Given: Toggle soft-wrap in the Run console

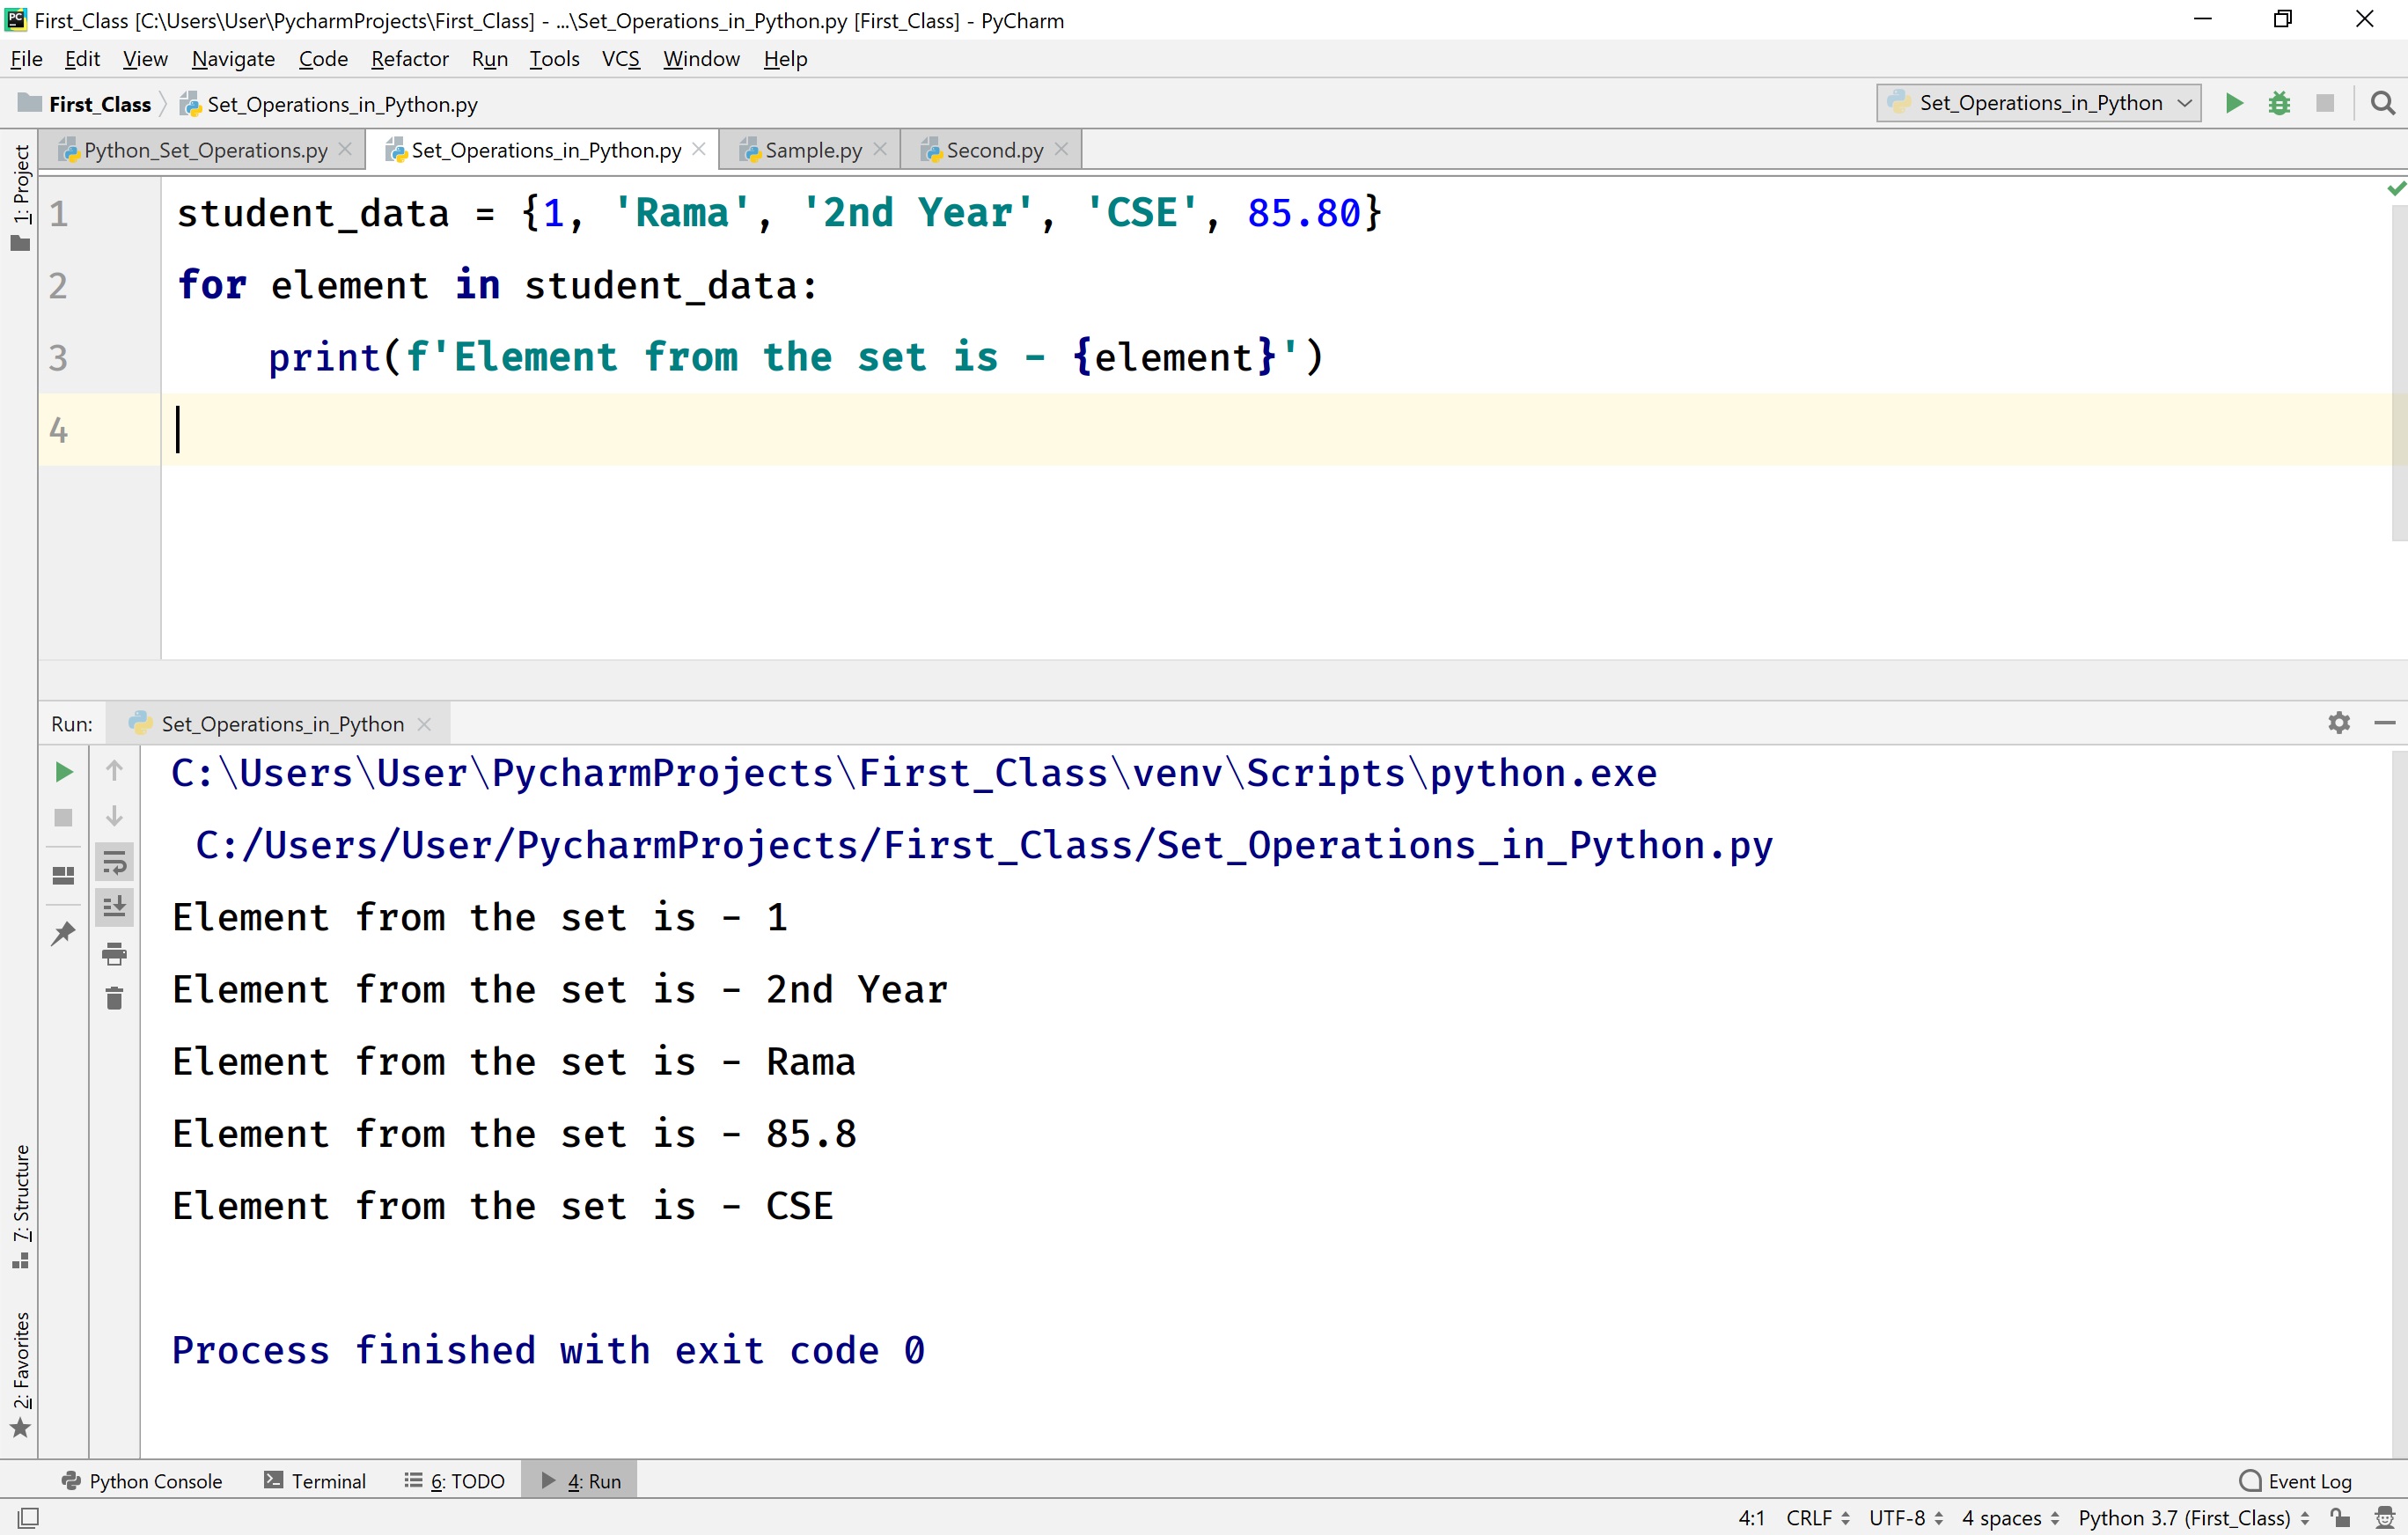Looking at the screenshot, I should pyautogui.click(x=114, y=861).
